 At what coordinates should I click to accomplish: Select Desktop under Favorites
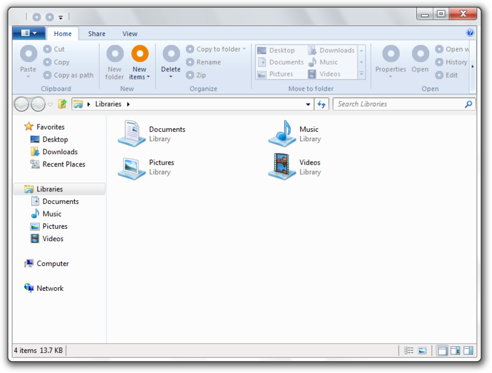(x=49, y=139)
